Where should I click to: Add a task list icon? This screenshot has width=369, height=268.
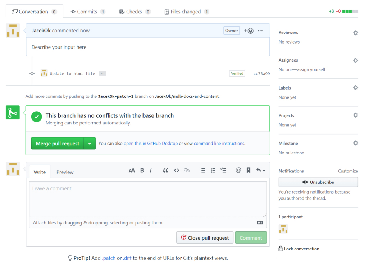tap(223, 170)
